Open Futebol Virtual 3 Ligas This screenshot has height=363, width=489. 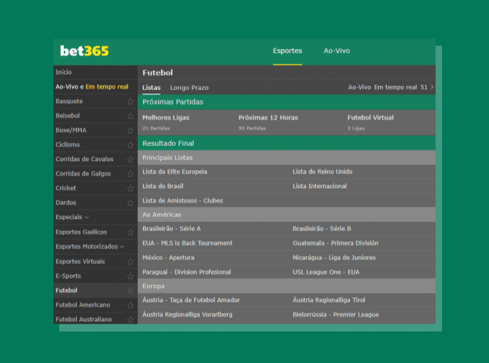(x=371, y=122)
